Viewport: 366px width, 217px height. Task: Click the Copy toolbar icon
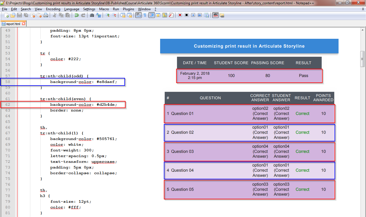point(61,15)
